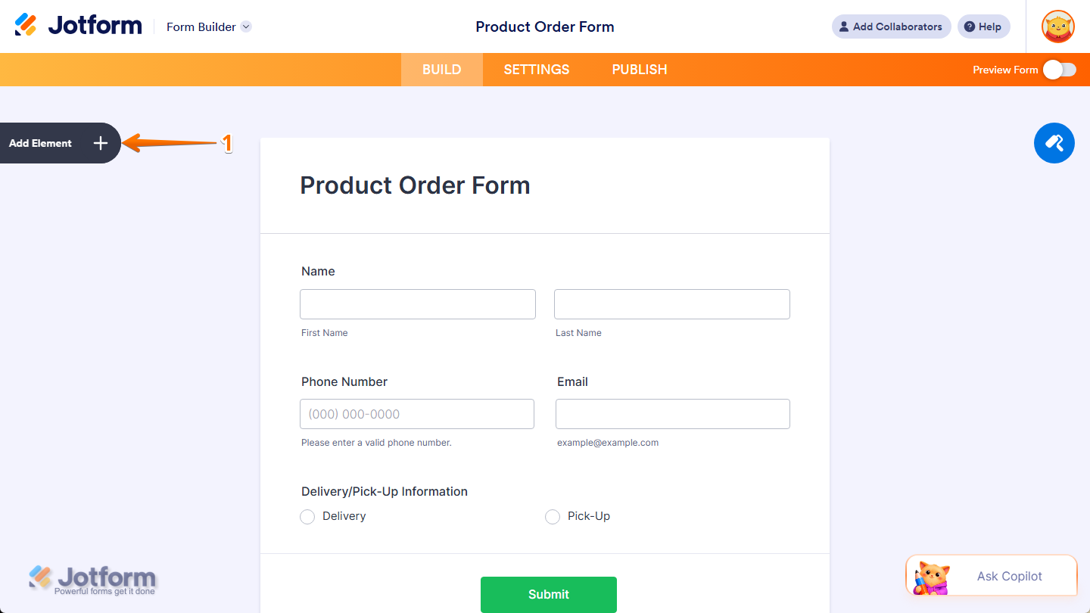Switch to the SETTINGS tab
The width and height of the screenshot is (1090, 613).
click(x=536, y=69)
